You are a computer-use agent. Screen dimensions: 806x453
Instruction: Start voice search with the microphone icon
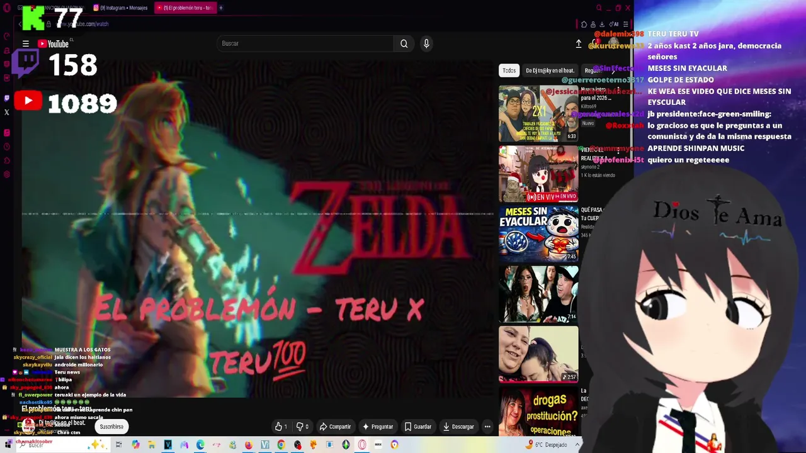426,43
